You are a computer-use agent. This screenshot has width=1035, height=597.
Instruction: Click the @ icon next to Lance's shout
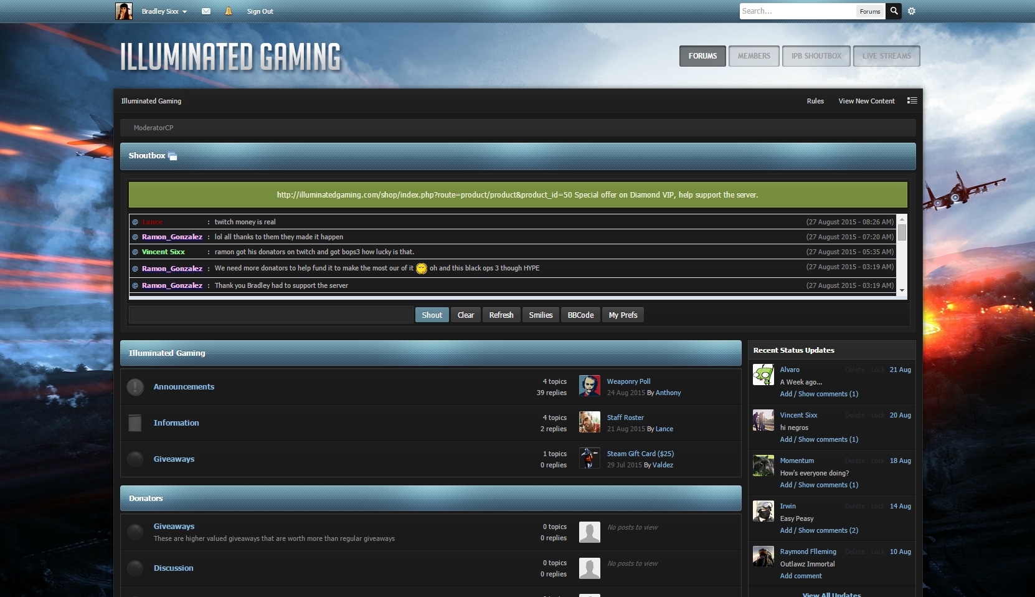click(135, 222)
